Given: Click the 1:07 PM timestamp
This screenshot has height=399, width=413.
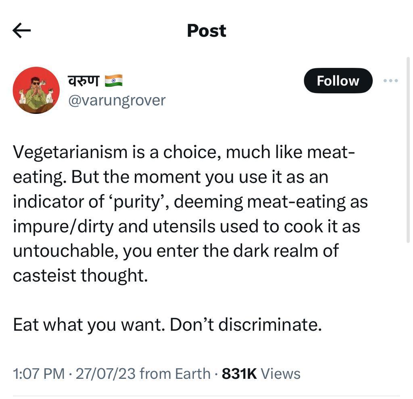Looking at the screenshot, I should (39, 374).
